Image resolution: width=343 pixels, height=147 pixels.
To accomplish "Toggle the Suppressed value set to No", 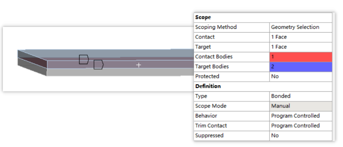I will (x=301, y=135).
